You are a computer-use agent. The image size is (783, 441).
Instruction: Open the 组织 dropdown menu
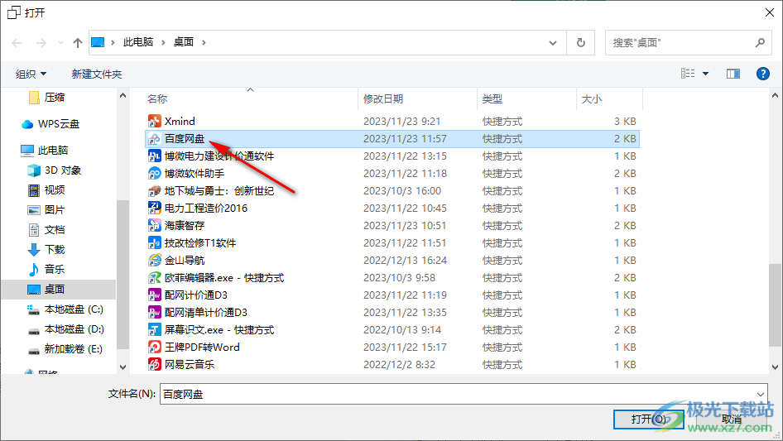(x=31, y=74)
